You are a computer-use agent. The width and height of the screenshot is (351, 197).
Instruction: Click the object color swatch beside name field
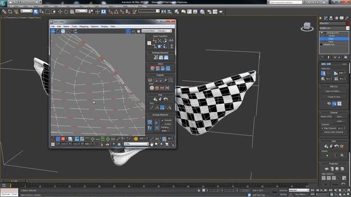coord(348,23)
